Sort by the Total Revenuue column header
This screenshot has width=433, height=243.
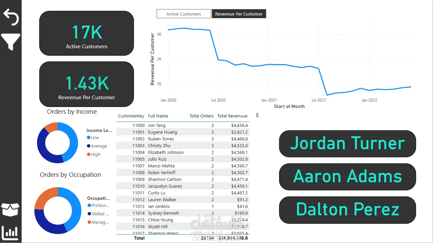[x=232, y=116]
